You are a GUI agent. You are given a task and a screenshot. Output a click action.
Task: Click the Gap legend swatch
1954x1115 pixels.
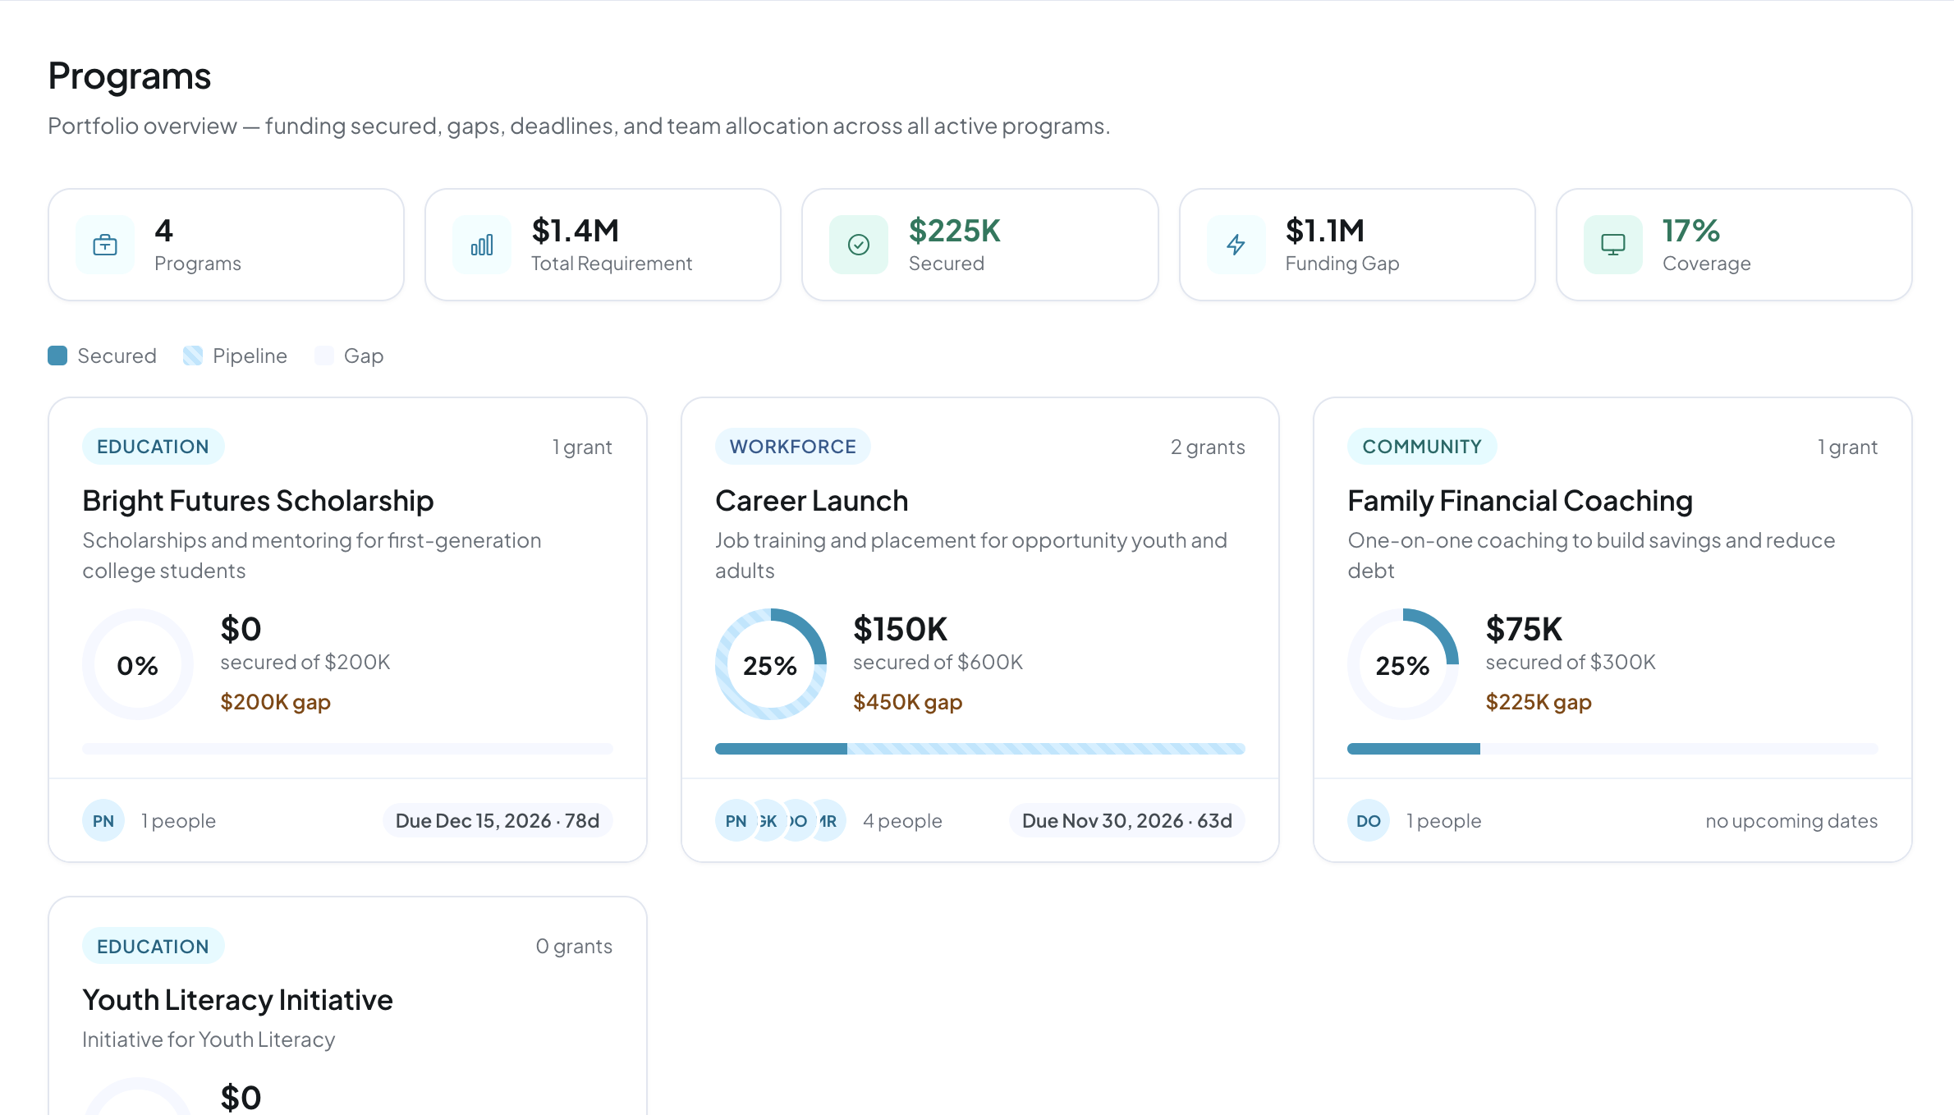pos(323,356)
